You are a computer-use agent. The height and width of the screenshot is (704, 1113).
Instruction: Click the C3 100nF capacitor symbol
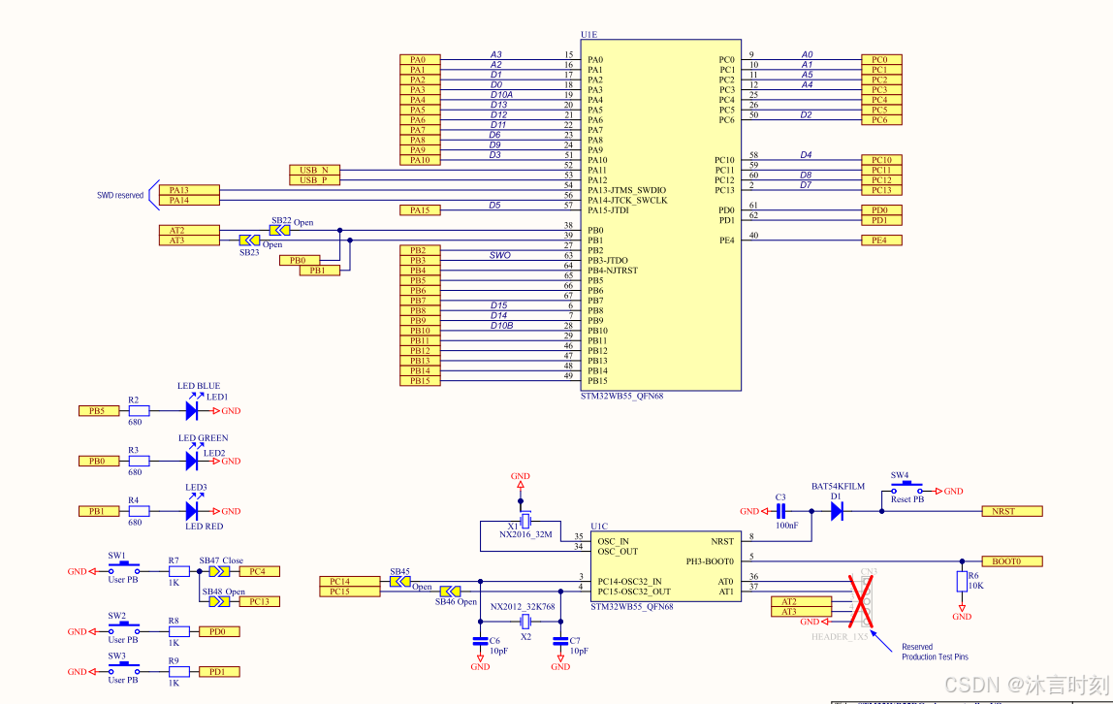coord(780,511)
